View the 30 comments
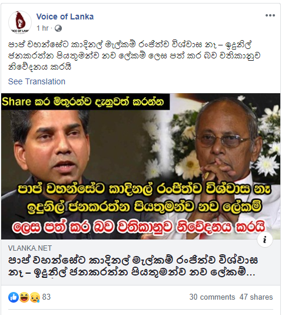The height and width of the screenshot is (315, 285). pos(212,297)
